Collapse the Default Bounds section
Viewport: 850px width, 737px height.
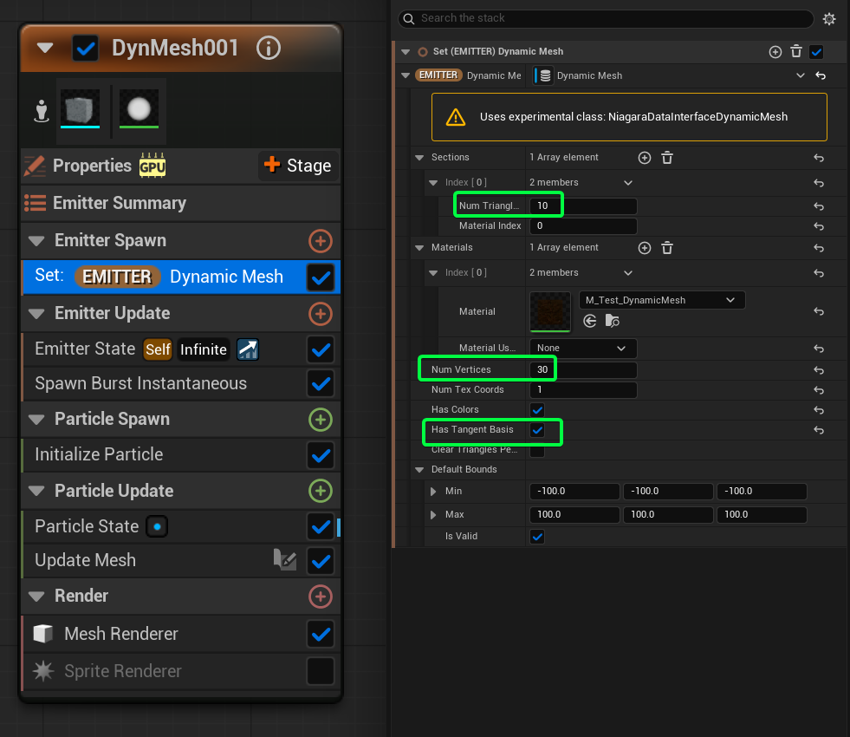(x=419, y=470)
